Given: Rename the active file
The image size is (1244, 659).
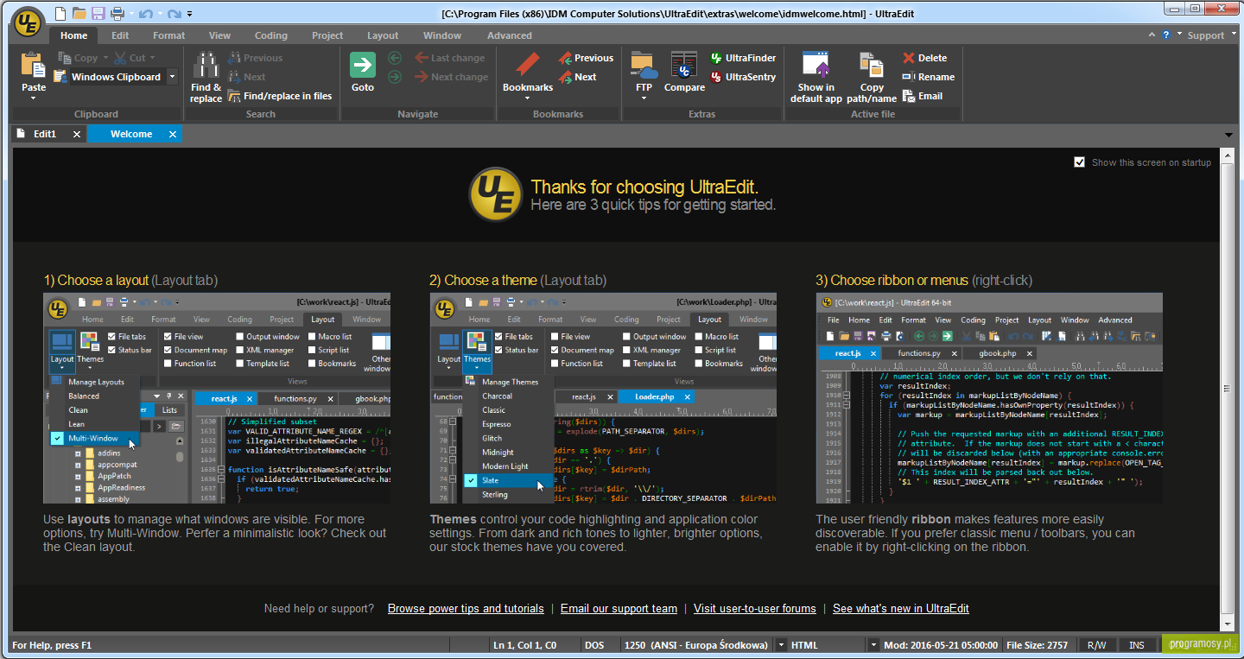Looking at the screenshot, I should tap(928, 77).
